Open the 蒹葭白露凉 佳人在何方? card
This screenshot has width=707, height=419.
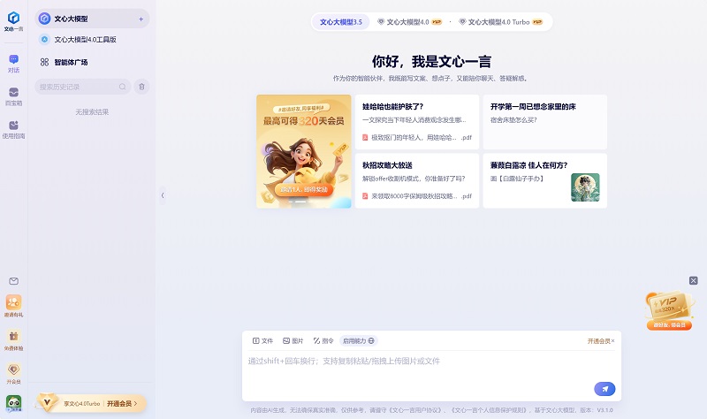click(544, 180)
